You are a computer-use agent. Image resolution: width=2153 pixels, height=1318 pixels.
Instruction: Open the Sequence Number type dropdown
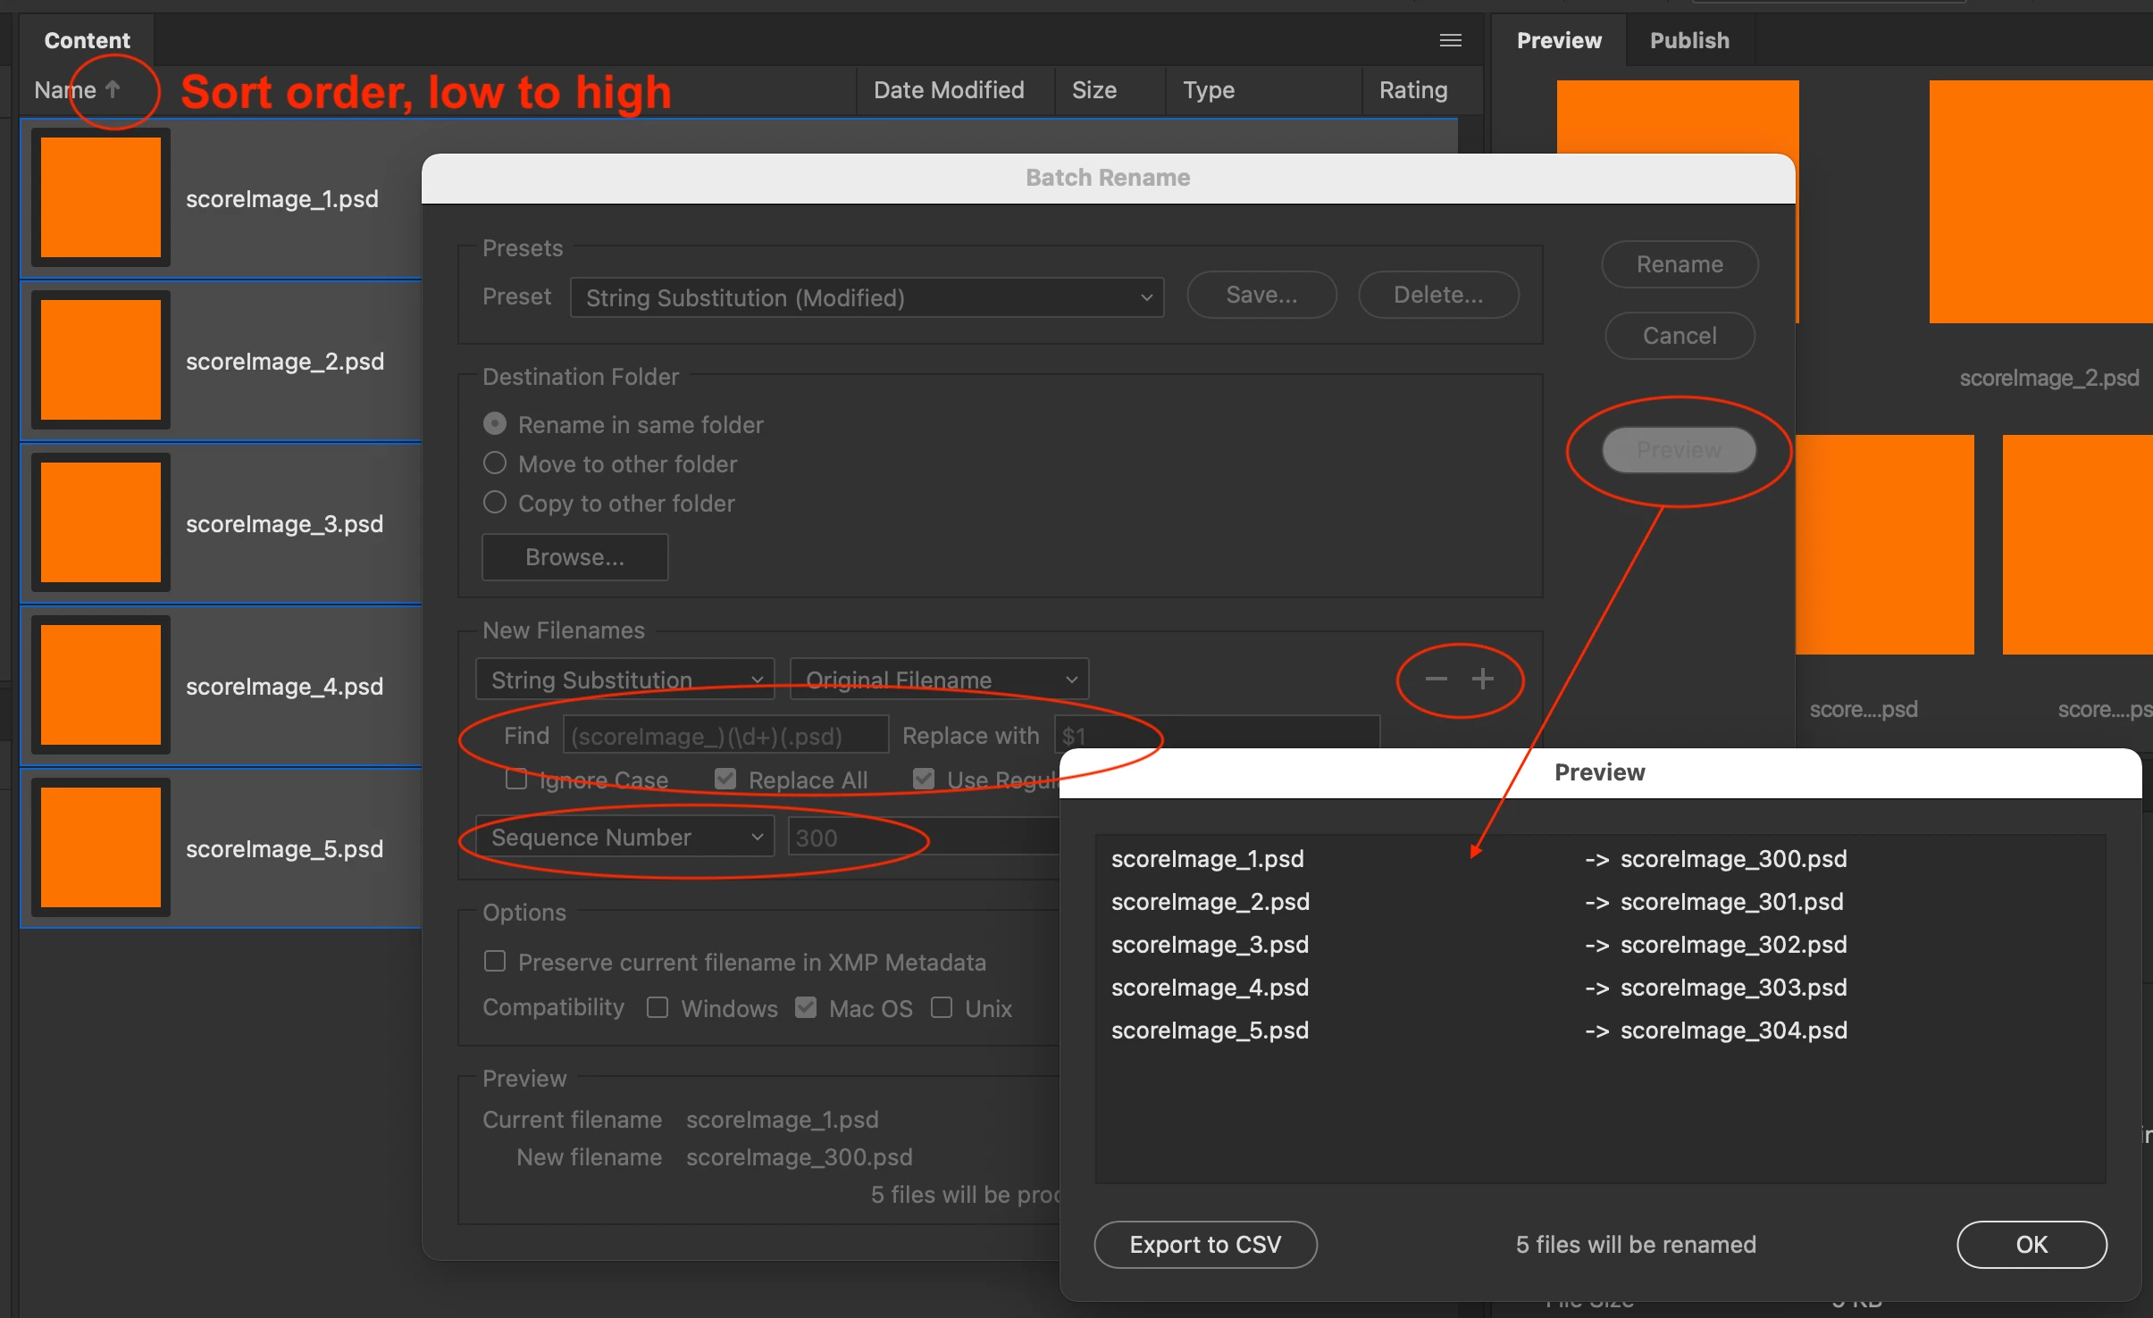(x=624, y=837)
